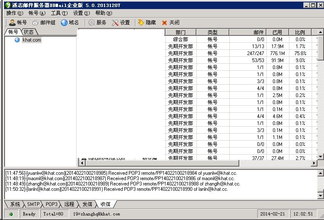The height and width of the screenshot is (220, 324).
Task: Click the 2014-02-21 date in status bar
Action: (273, 214)
